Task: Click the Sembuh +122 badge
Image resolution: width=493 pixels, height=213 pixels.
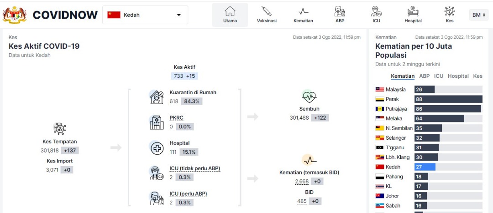Action: (x=320, y=118)
